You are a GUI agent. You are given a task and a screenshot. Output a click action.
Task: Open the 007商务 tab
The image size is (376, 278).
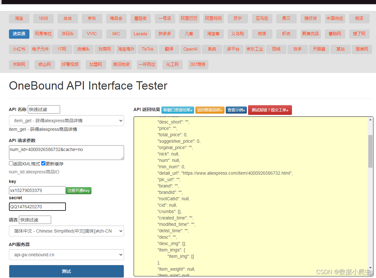tap(198, 65)
